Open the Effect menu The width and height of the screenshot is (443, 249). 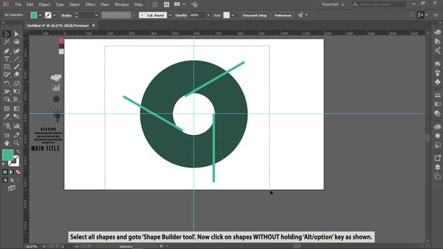click(90, 5)
